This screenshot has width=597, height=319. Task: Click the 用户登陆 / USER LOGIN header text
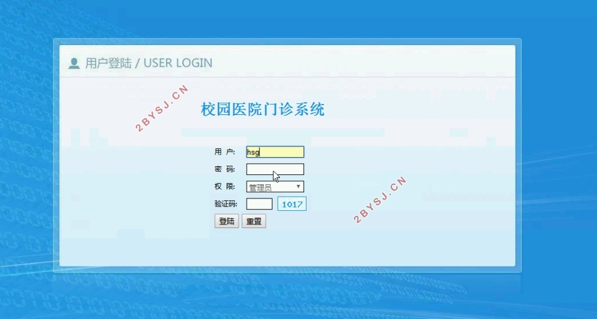tap(149, 63)
